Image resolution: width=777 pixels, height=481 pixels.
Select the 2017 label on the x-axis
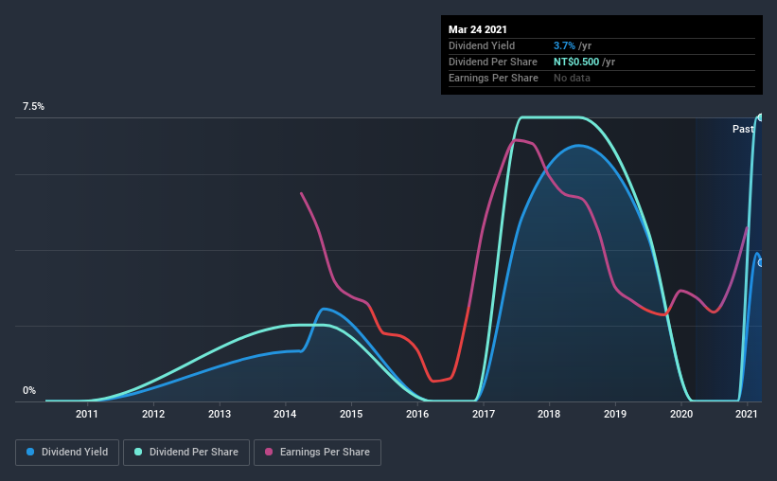[x=484, y=414]
